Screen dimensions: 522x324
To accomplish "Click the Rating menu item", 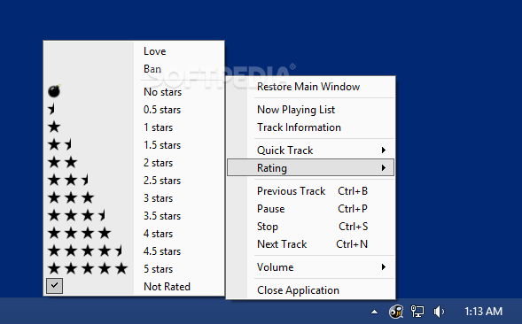I will pos(310,167).
